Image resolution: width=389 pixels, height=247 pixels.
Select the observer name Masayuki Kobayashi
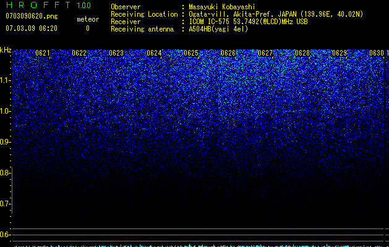(222, 7)
